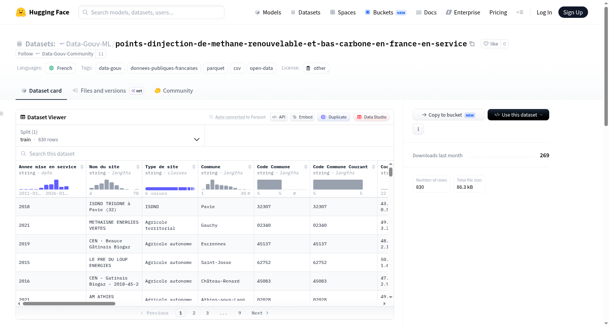609x327 pixels.
Task: Focus the search models, datasets, users field
Action: point(151,12)
